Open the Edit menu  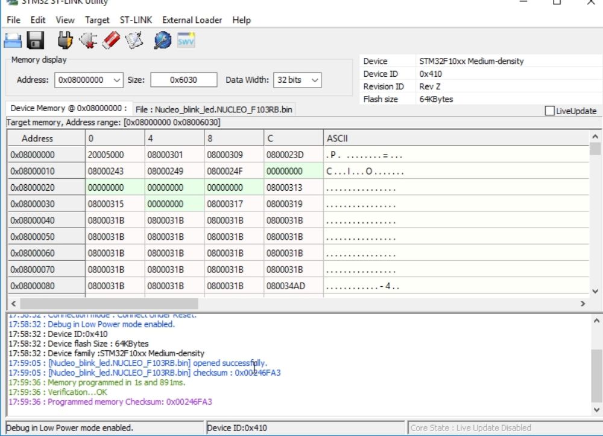[x=37, y=20]
